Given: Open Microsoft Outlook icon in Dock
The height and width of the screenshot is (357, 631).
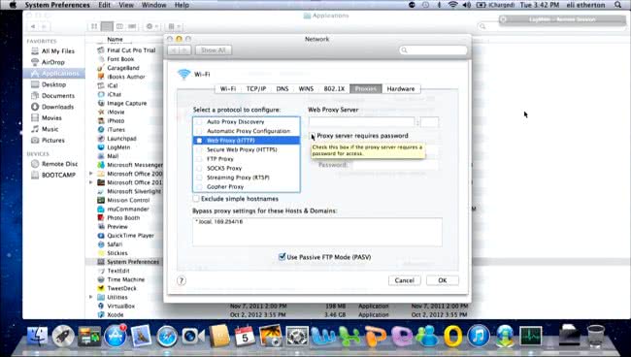Looking at the screenshot, I should tap(452, 336).
